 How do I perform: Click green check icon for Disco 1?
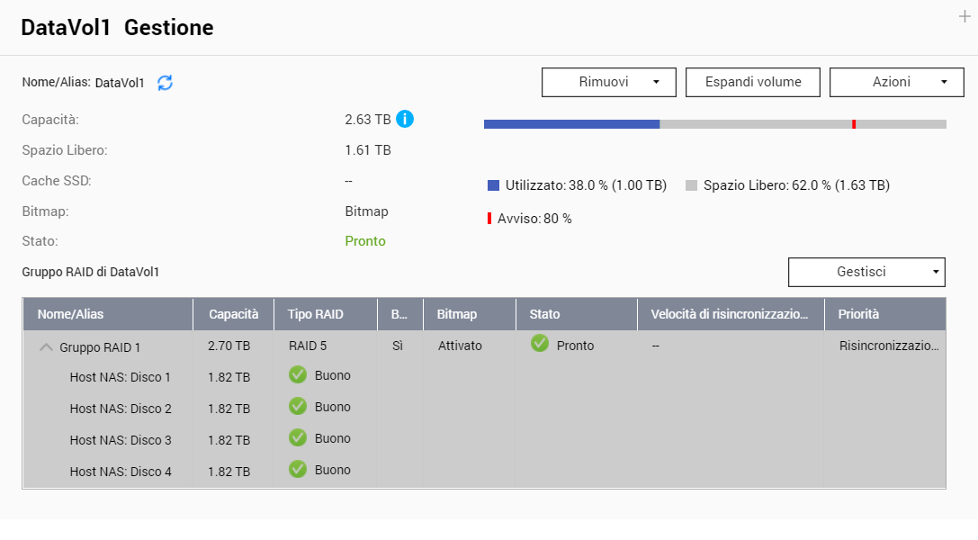pyautogui.click(x=298, y=375)
